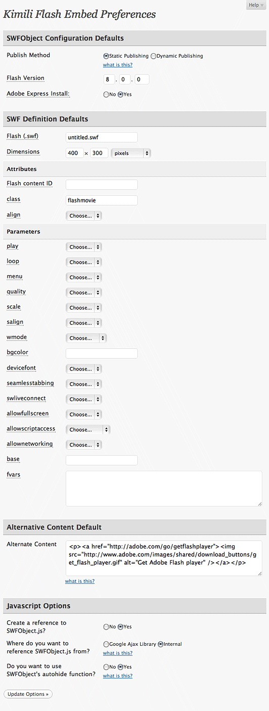Click the bgcolor input field
Screen dimensions: 269x711
(102, 353)
